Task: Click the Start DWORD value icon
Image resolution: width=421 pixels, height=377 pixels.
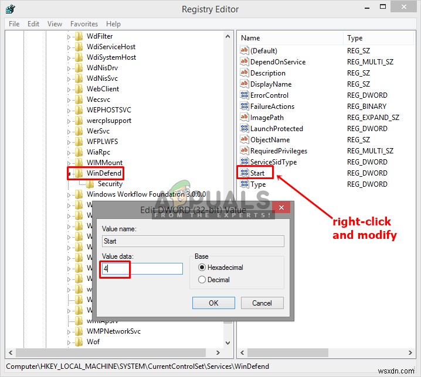Action: (x=245, y=173)
